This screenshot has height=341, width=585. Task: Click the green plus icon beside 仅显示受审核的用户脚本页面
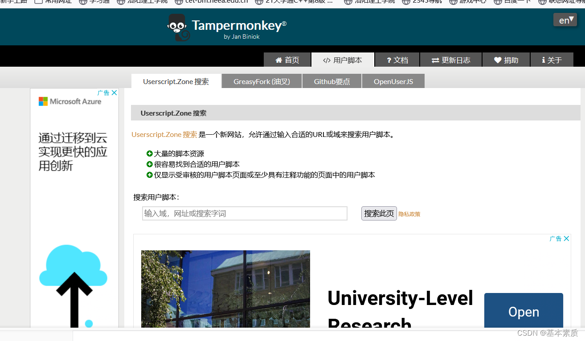150,175
